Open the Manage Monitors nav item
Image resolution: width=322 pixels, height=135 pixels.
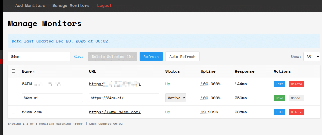71,6
